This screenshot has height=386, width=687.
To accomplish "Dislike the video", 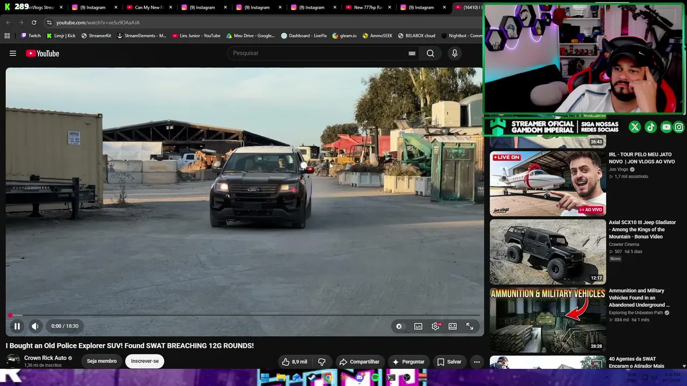I will click(322, 362).
